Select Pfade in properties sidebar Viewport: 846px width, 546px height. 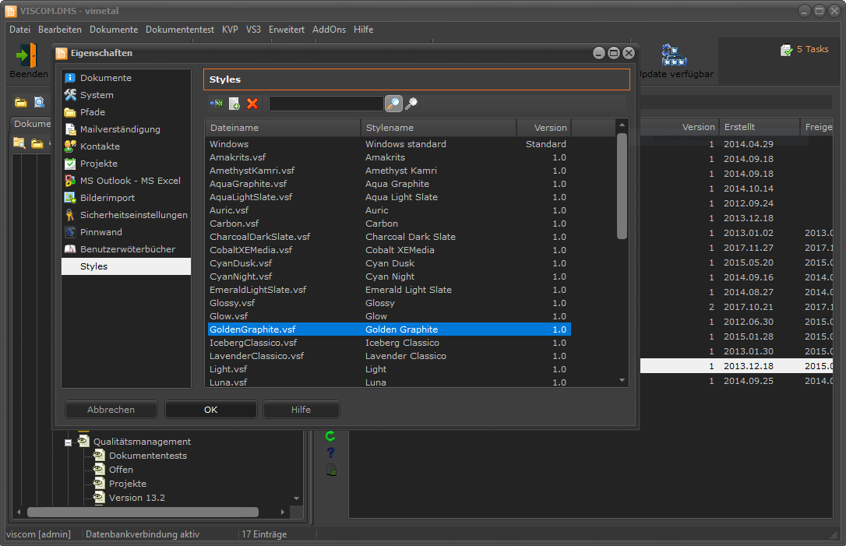click(x=126, y=112)
